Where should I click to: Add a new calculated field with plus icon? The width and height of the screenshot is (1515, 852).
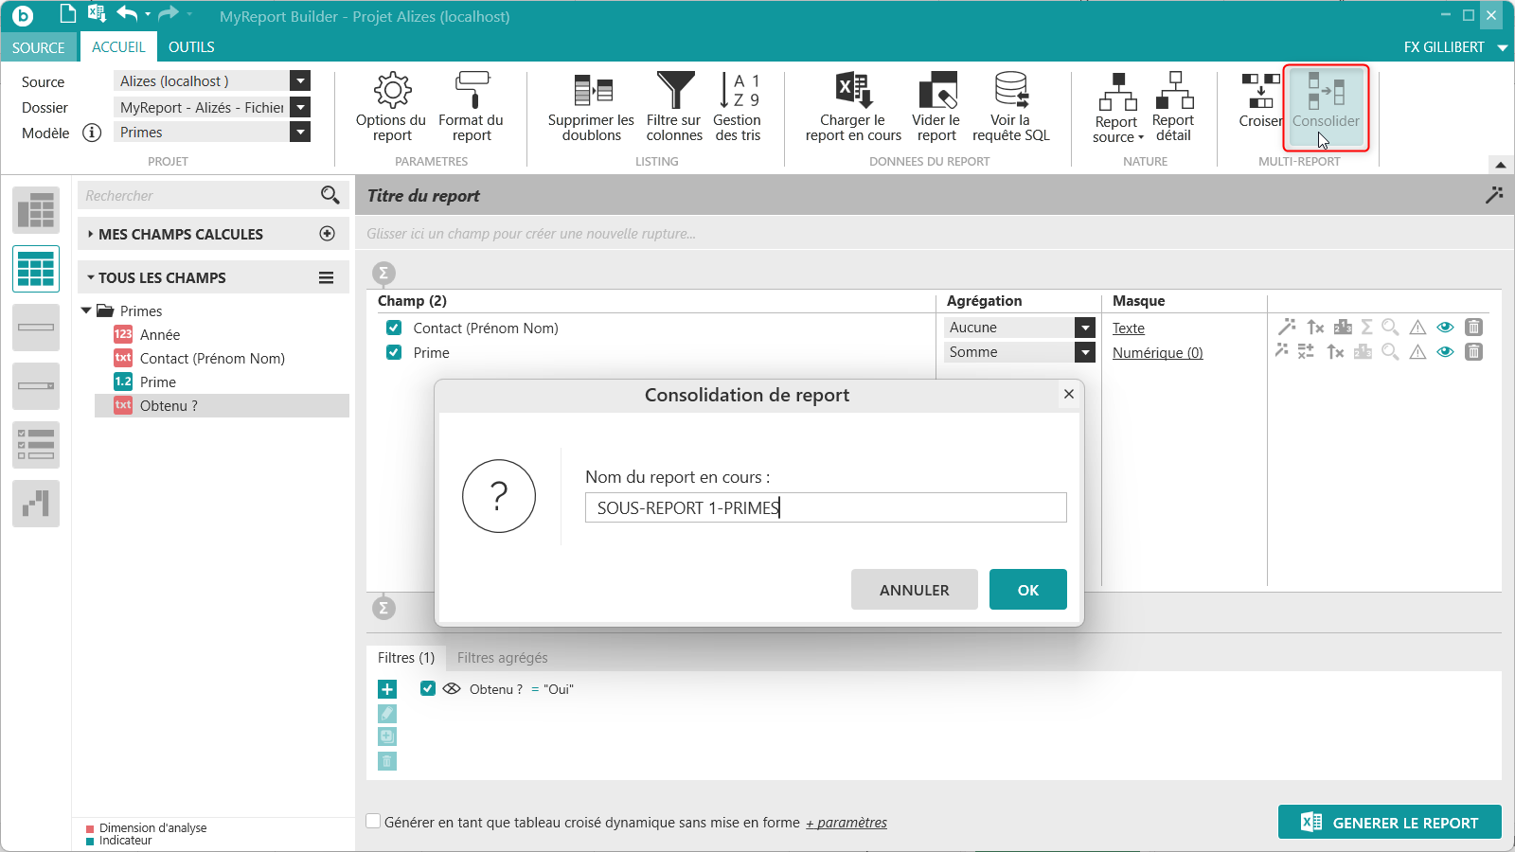pyautogui.click(x=328, y=234)
